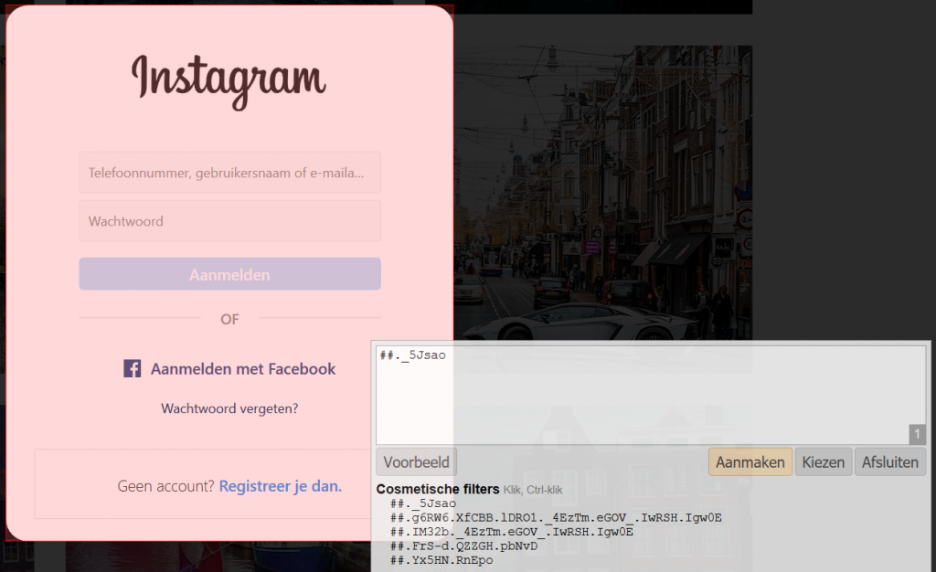
Task: Click the street photo with sports car
Action: pos(603,193)
